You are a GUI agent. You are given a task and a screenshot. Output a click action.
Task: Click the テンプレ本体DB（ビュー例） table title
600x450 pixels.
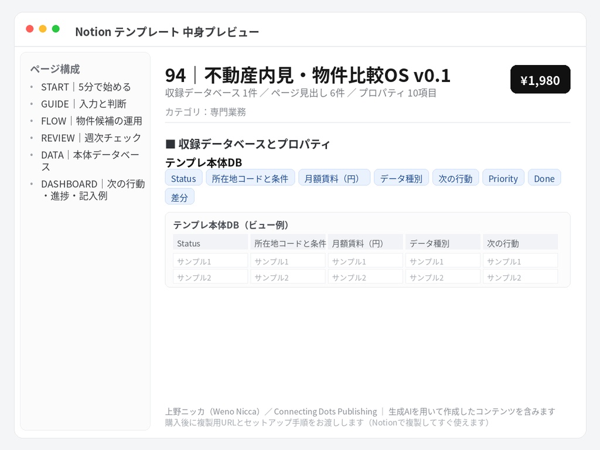(231, 225)
